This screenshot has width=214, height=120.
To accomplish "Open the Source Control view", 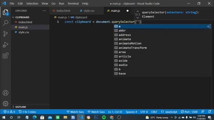I will tap(5, 34).
